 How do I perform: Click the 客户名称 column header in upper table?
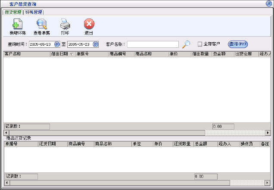click(x=26, y=54)
